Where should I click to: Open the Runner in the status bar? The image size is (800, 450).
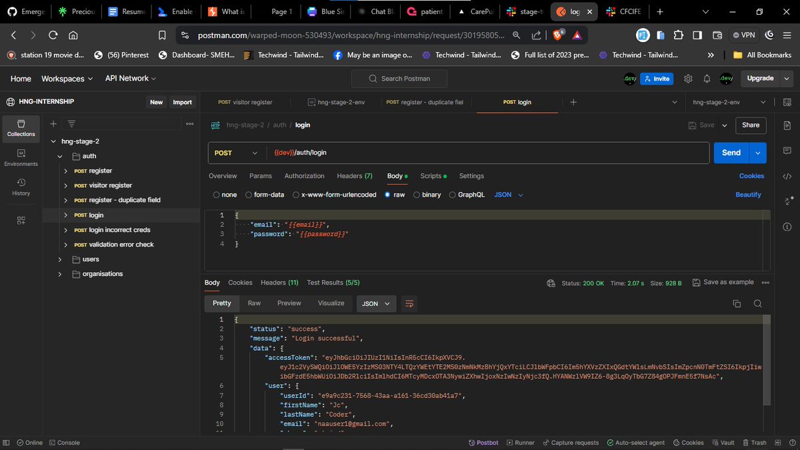click(x=521, y=443)
